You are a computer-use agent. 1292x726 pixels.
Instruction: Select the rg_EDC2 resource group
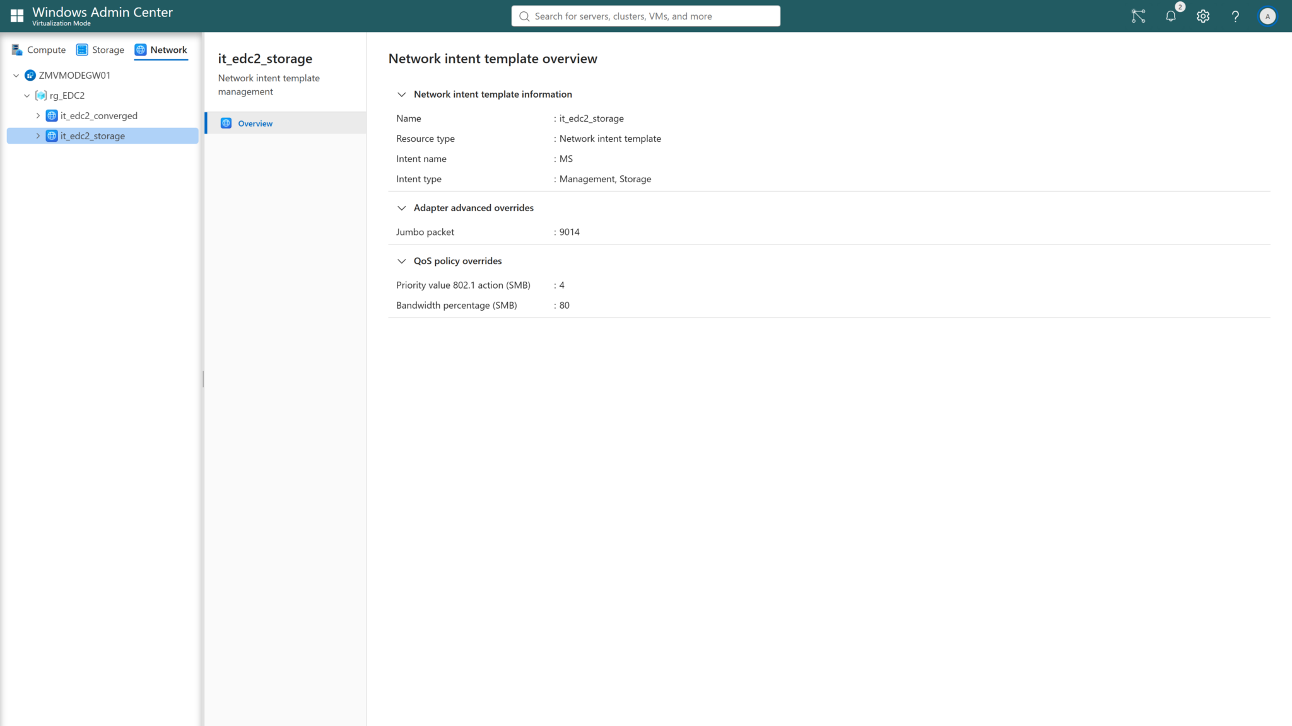[x=66, y=95]
